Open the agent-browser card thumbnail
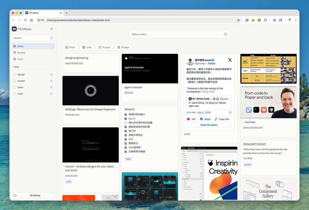 pos(150,69)
